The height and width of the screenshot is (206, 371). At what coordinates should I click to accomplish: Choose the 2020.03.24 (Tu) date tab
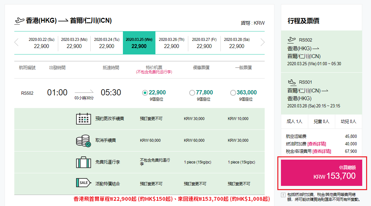coord(107,43)
